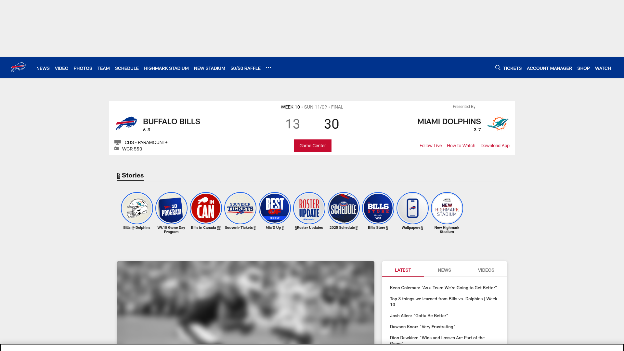The height and width of the screenshot is (351, 624).
Task: Open the Souvenir Tickets story
Action: (240, 208)
